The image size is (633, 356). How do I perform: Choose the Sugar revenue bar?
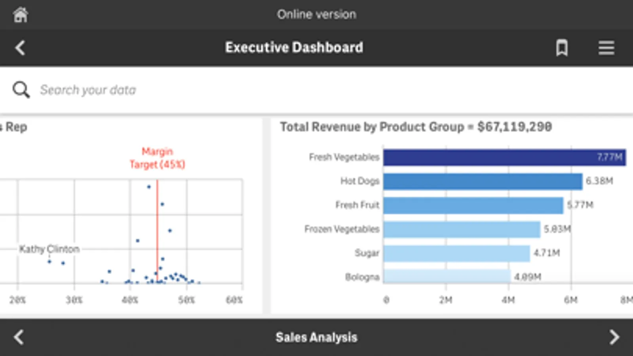456,253
